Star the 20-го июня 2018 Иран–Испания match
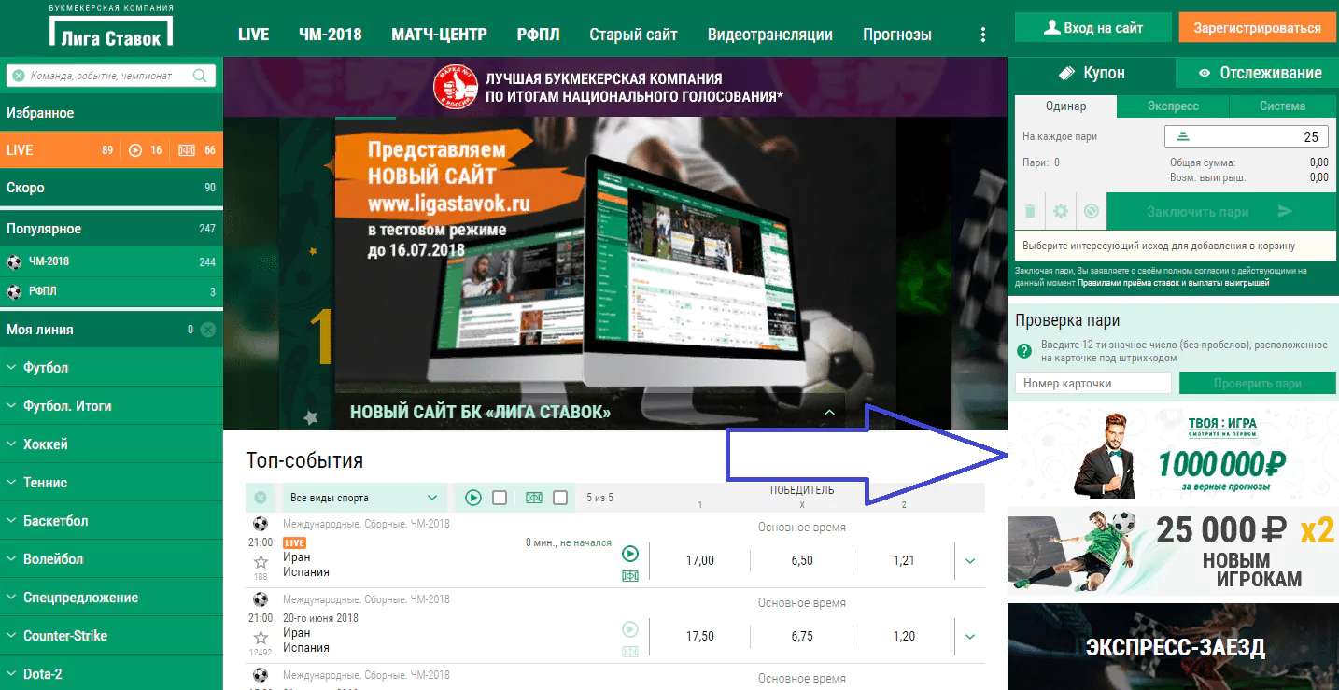 pos(261,638)
